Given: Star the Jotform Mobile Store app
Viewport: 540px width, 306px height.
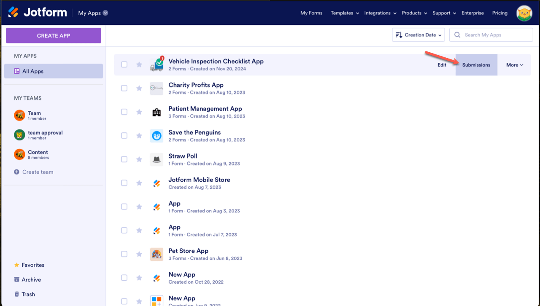Looking at the screenshot, I should (x=139, y=183).
